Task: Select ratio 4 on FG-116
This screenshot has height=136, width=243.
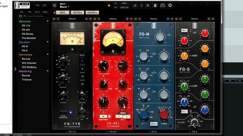Action: coord(82,61)
